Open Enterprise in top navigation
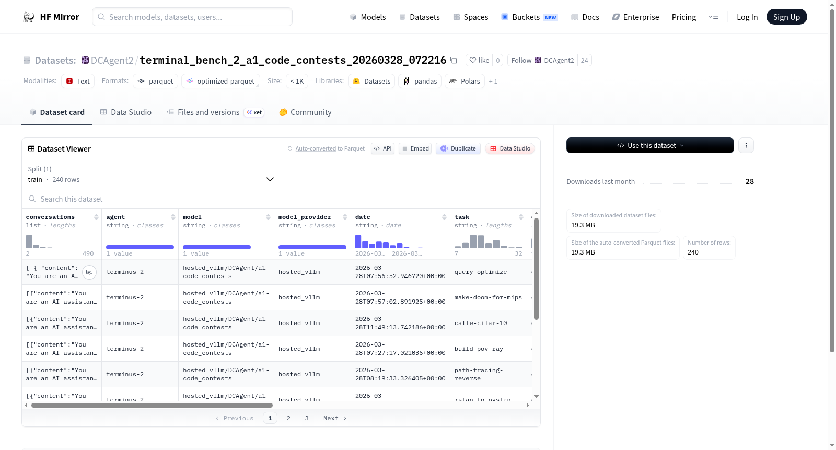Viewport: 836px width, 450px height. (x=635, y=17)
